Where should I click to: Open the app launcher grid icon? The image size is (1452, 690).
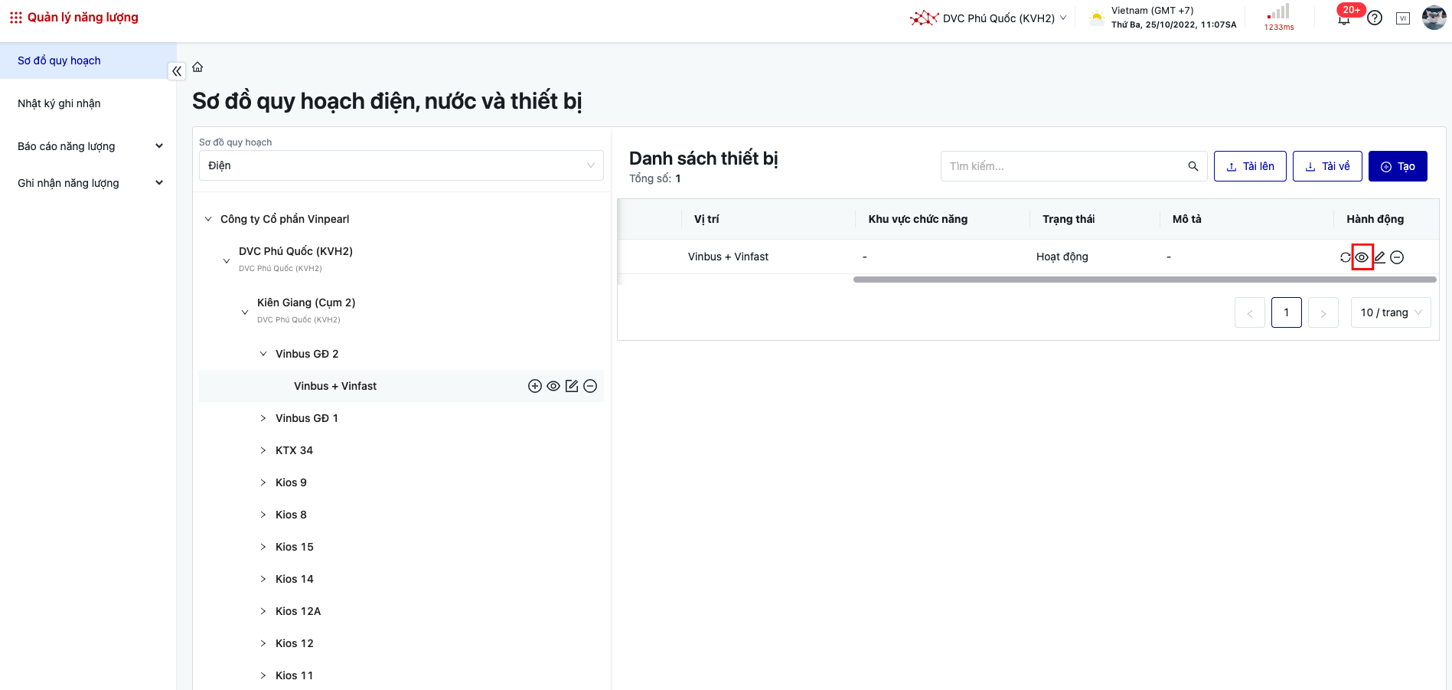pyautogui.click(x=15, y=18)
